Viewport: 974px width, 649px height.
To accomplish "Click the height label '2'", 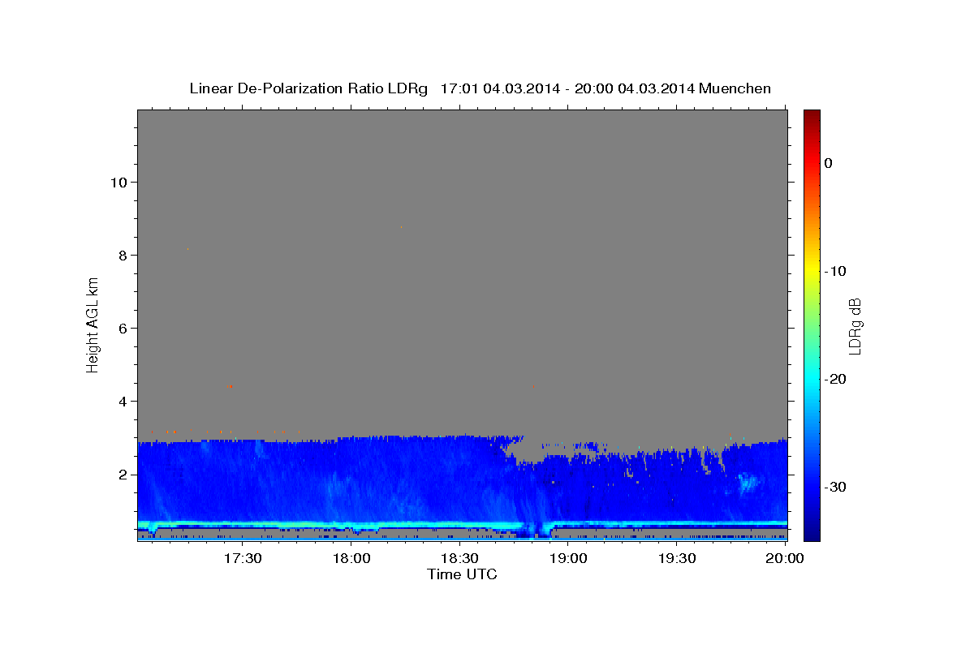I will (x=121, y=475).
